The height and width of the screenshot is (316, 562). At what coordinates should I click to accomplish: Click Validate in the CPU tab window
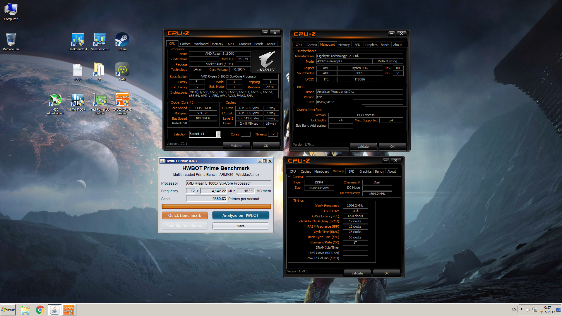point(237,146)
